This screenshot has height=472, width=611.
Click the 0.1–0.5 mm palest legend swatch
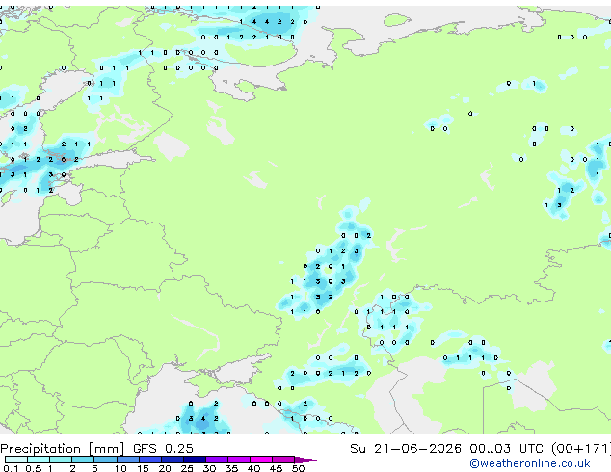[16, 459]
